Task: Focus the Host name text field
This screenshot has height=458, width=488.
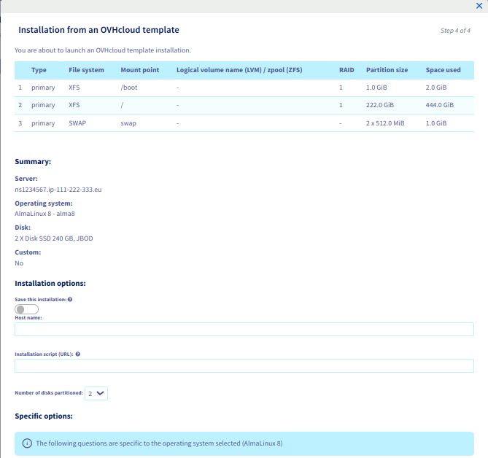Action: pos(244,330)
